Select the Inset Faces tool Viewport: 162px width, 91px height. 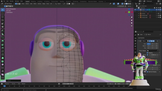[x=3, y=45]
